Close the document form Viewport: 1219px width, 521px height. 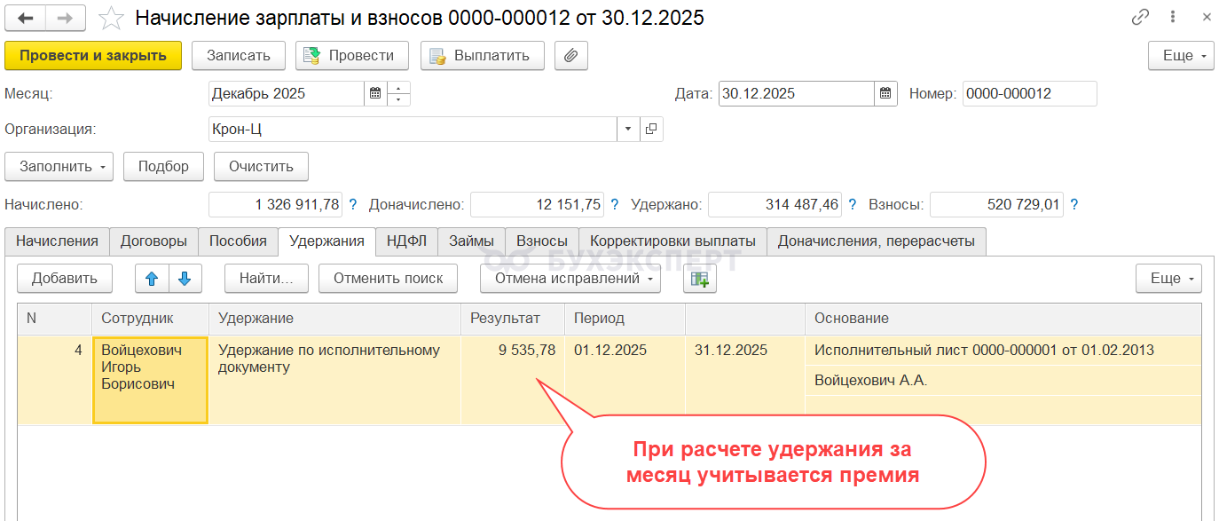click(x=1205, y=18)
